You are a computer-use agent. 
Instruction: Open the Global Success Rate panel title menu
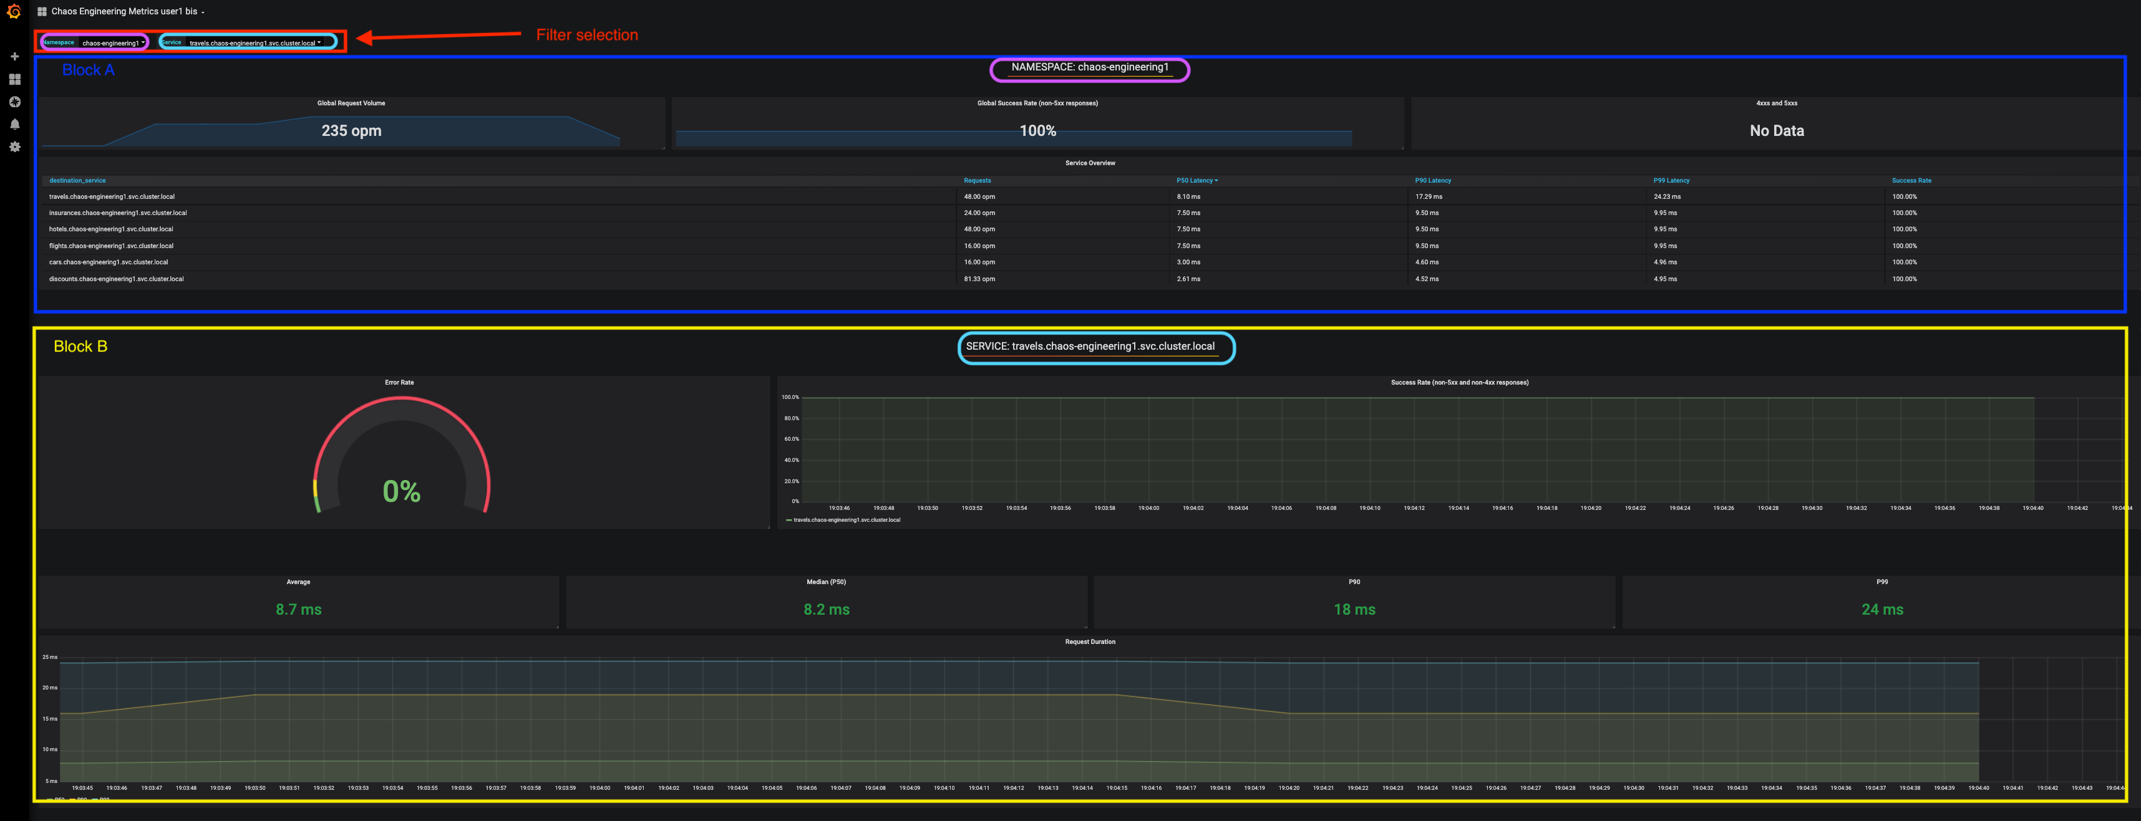[1037, 103]
